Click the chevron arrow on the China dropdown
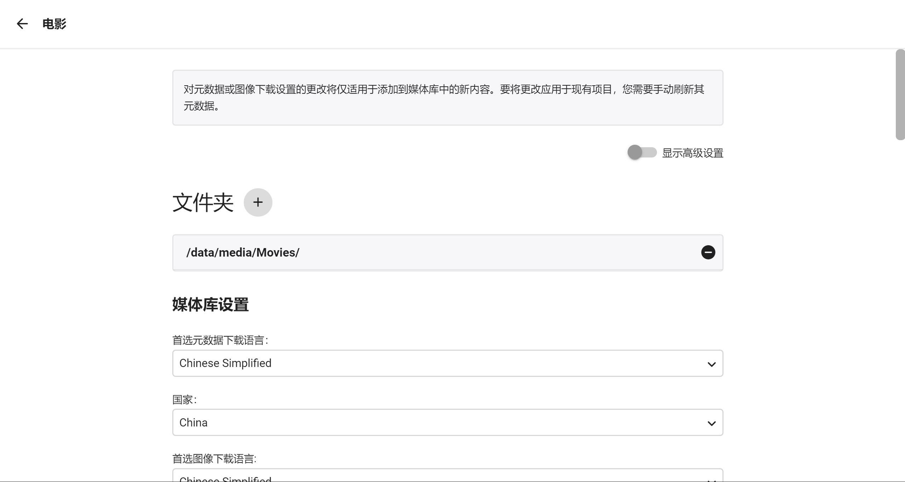 tap(711, 423)
